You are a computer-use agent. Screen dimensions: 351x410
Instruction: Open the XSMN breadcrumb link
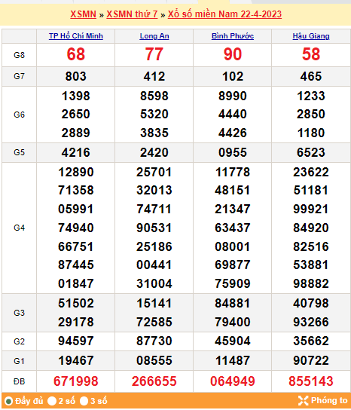coord(83,14)
